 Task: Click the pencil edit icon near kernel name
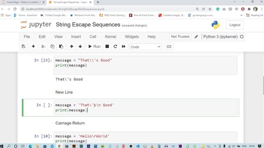196,37
